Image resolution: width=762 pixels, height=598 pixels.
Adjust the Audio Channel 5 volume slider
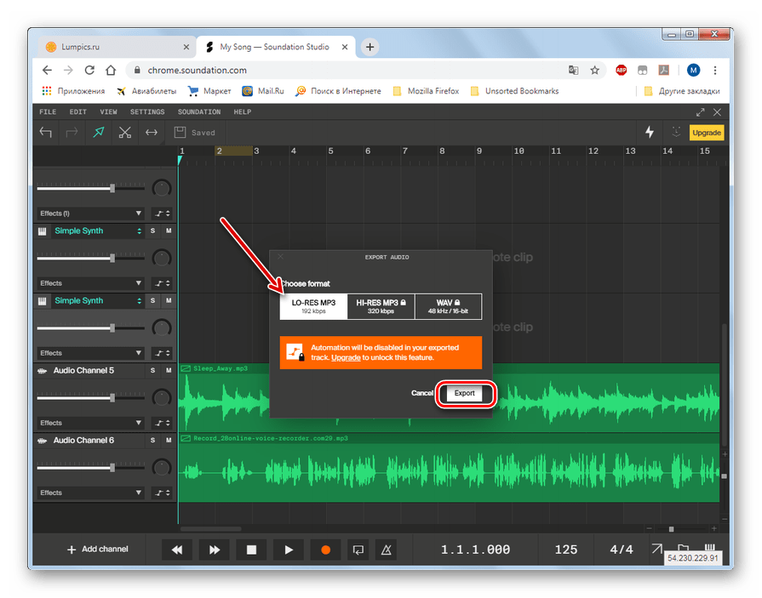point(112,397)
